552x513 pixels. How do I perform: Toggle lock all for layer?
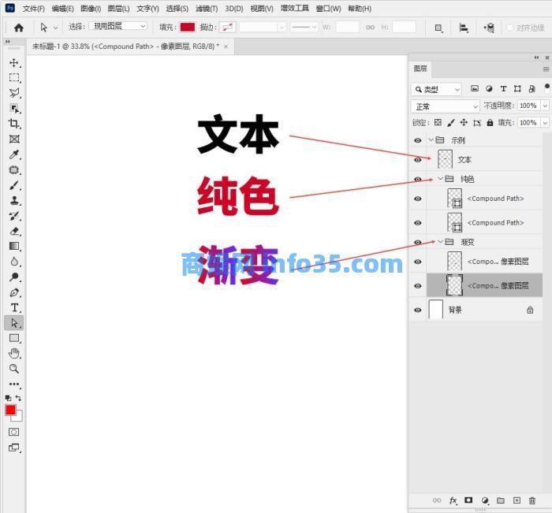pos(490,122)
